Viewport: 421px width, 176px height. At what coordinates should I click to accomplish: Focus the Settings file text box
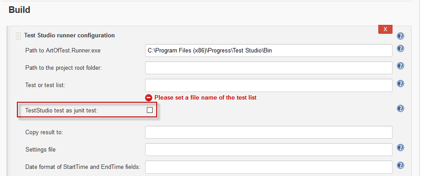(x=269, y=149)
